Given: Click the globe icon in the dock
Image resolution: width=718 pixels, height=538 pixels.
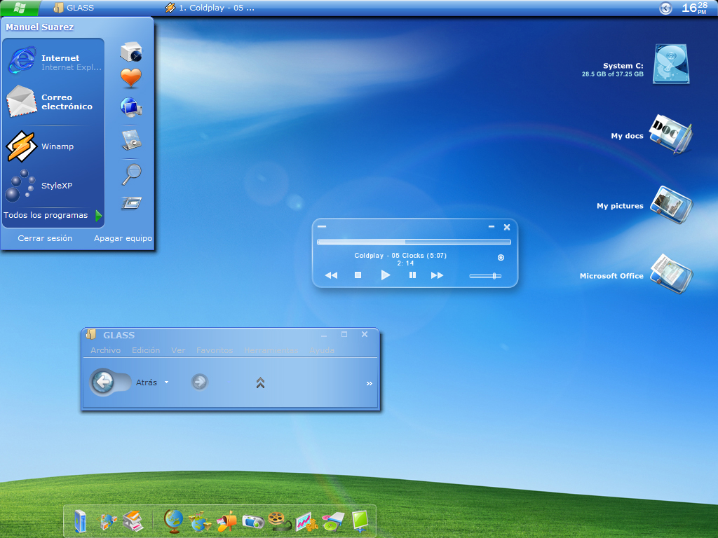Looking at the screenshot, I should click(174, 521).
